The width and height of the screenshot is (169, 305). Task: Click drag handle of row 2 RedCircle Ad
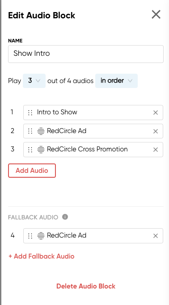(x=30, y=131)
